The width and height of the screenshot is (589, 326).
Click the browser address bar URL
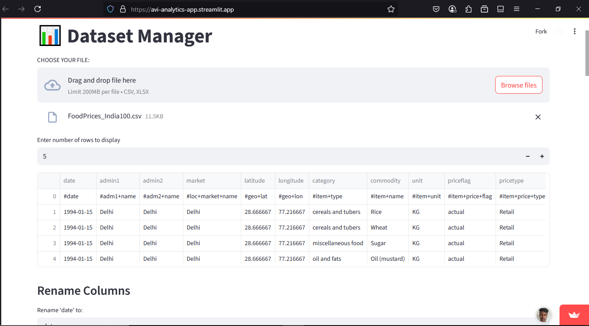(182, 9)
